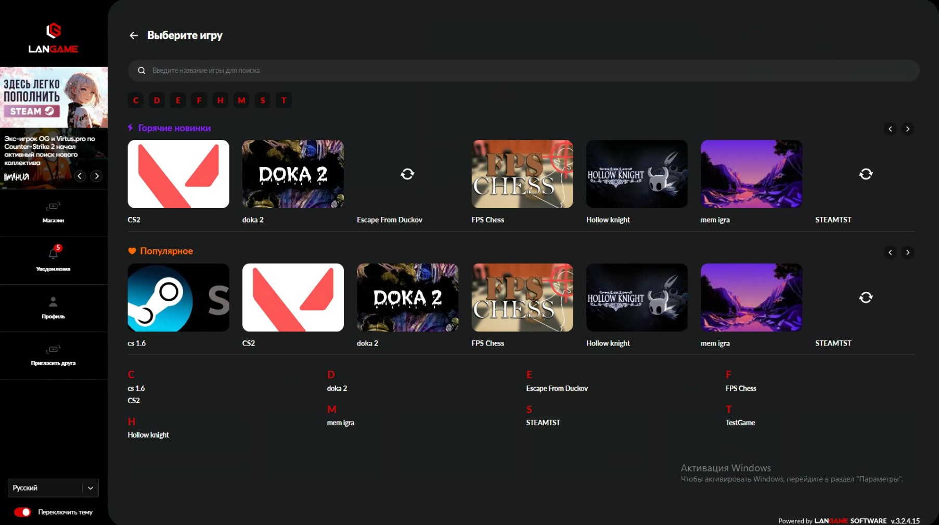Select DOKA 2 thumbnail in Горячие новинки
939x525 pixels.
point(293,174)
